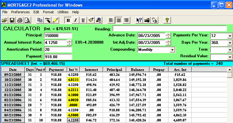Click the Heading input field
Screen dimensions: 233x123
point(170,28)
